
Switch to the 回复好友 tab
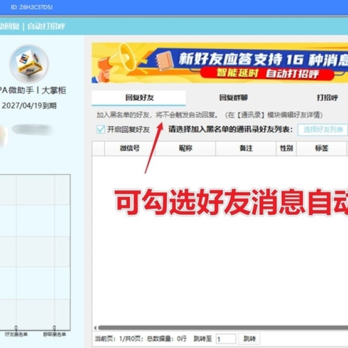pyautogui.click(x=138, y=97)
